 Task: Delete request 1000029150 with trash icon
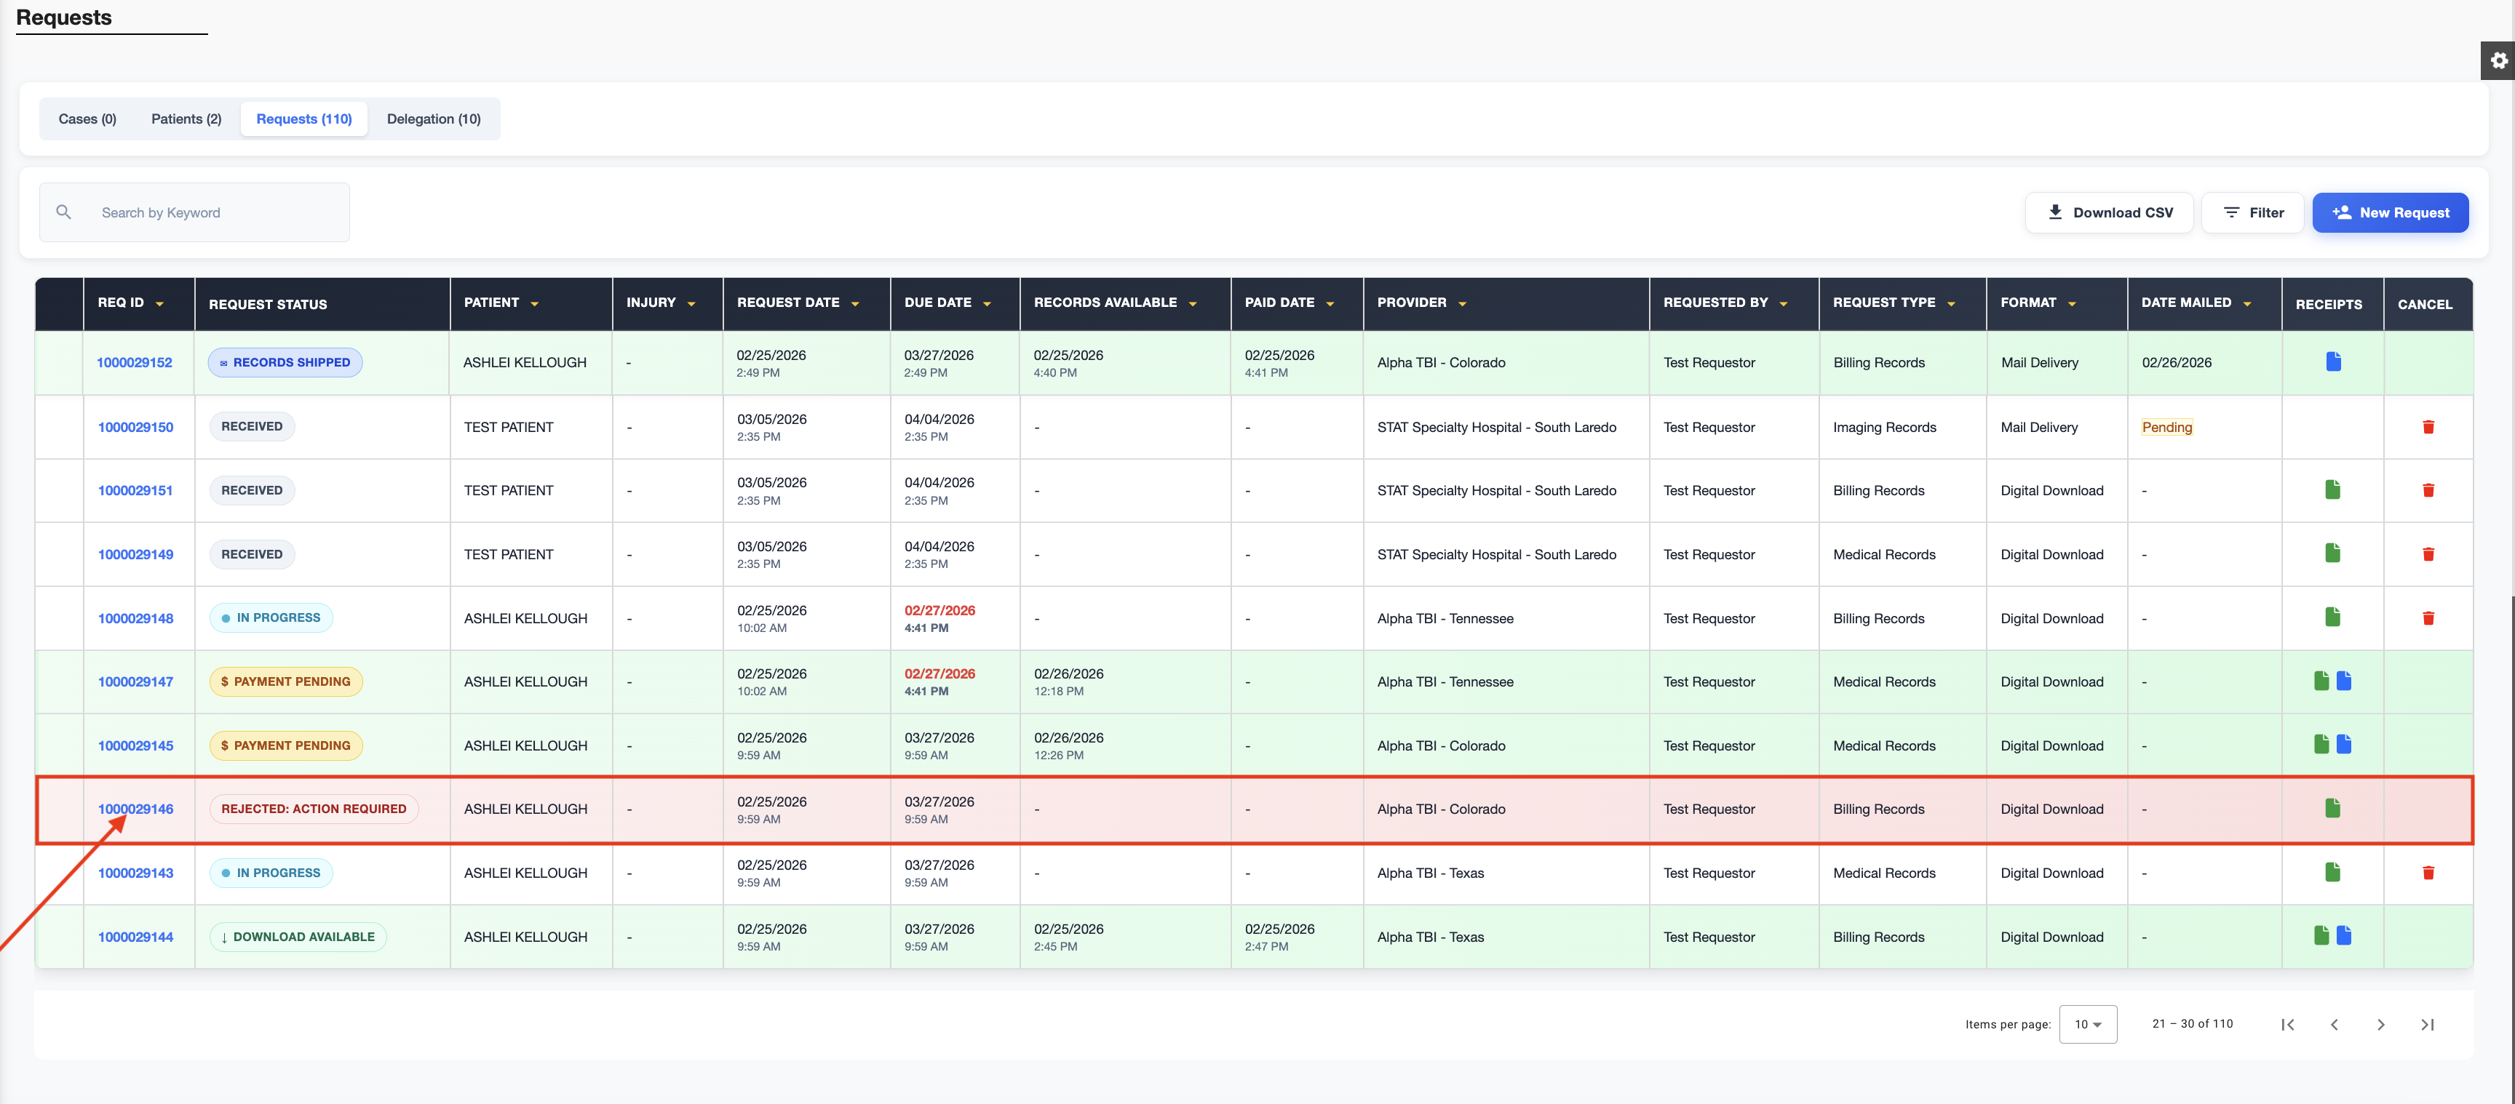[2427, 427]
